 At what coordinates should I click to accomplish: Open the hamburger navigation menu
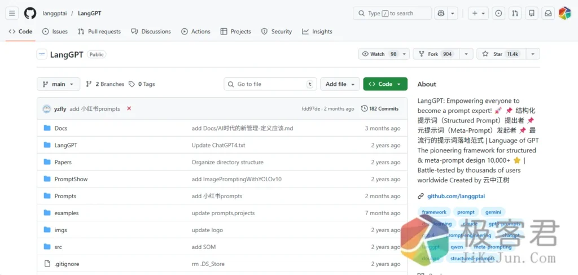tap(12, 13)
